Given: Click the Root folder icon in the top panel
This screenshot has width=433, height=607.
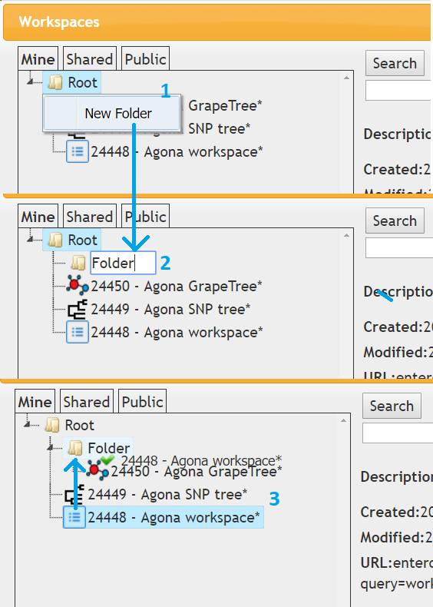Looking at the screenshot, I should tap(55, 82).
